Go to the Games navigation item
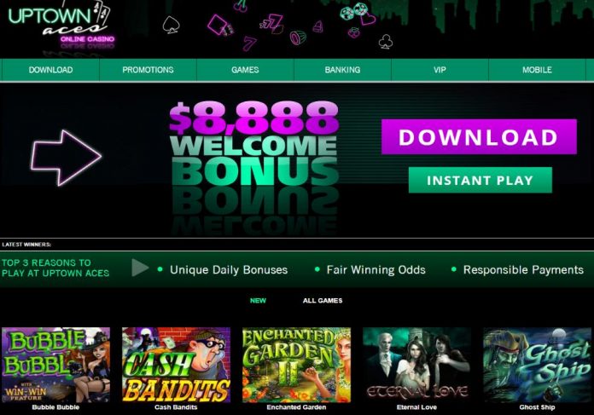The height and width of the screenshot is (415, 594). (245, 70)
